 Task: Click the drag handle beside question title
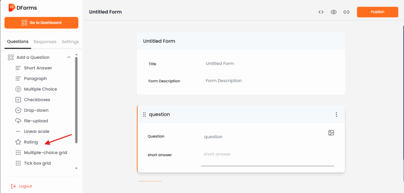[x=144, y=114]
